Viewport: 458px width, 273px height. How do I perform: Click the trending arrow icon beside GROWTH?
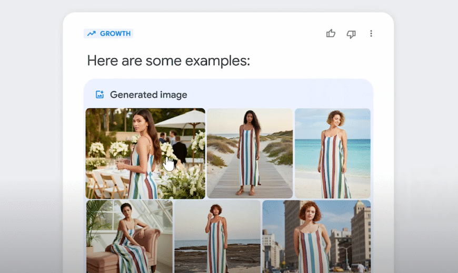92,34
